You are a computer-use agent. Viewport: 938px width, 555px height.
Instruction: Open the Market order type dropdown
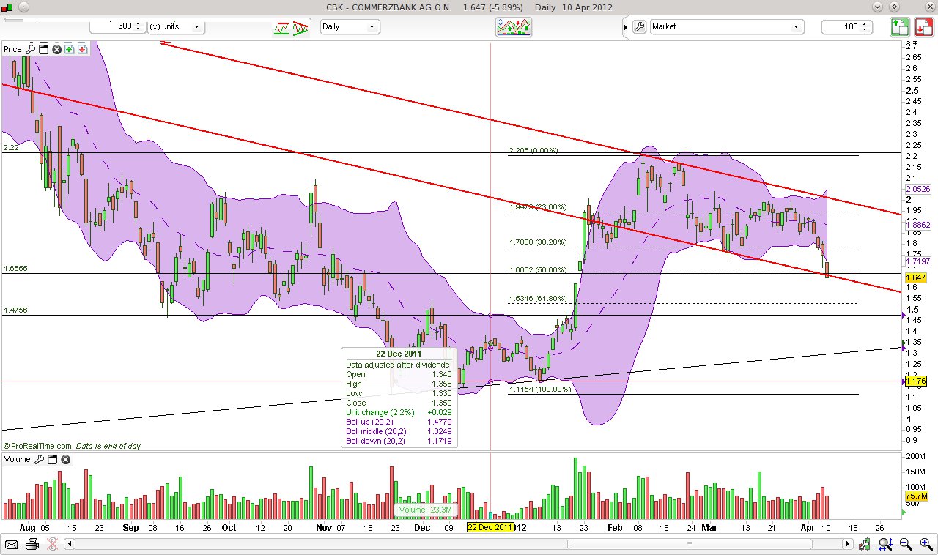(725, 26)
